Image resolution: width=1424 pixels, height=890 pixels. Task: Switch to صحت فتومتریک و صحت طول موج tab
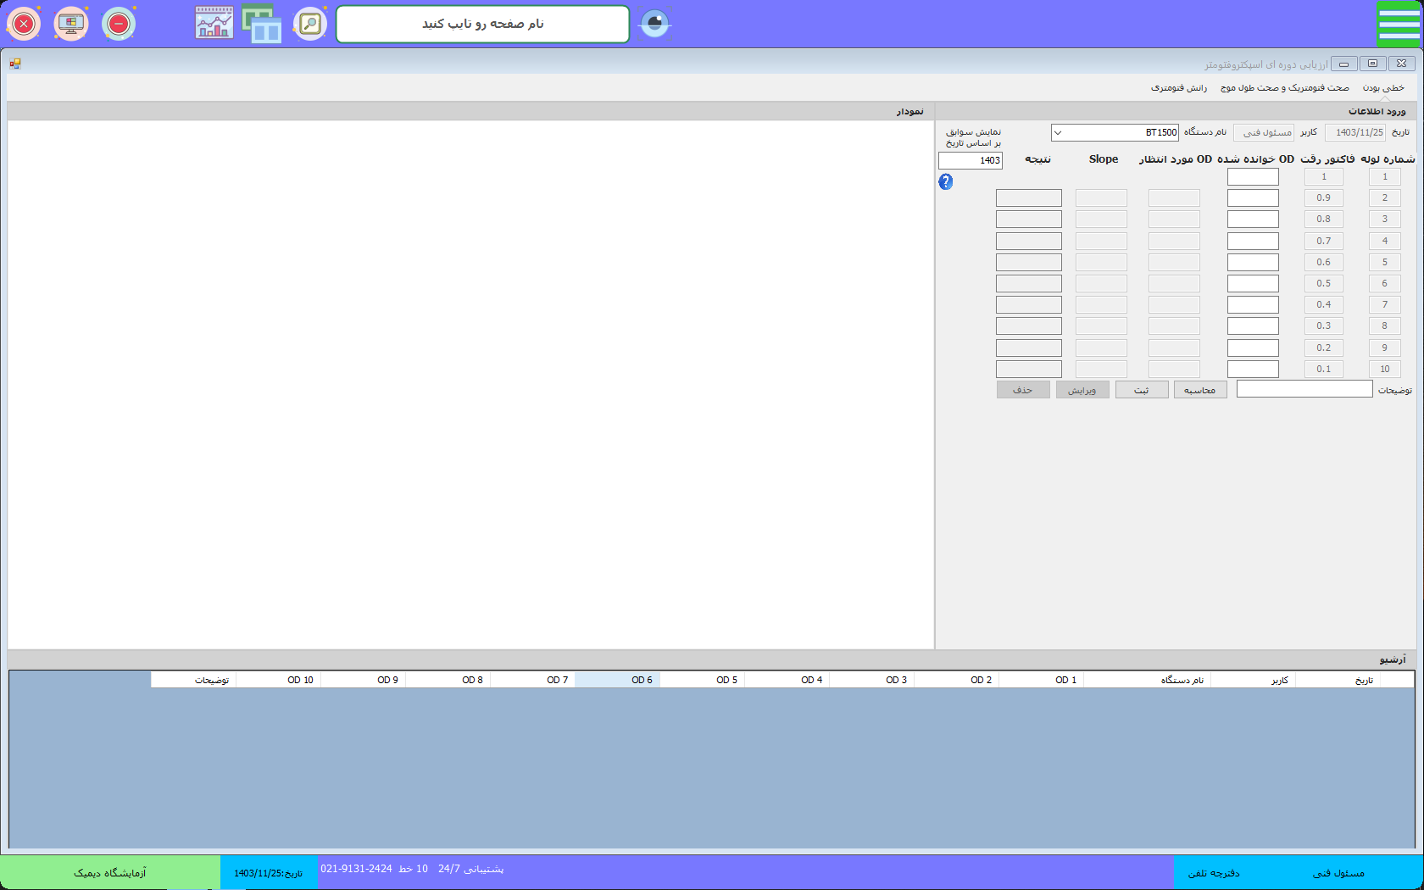pos(1284,88)
